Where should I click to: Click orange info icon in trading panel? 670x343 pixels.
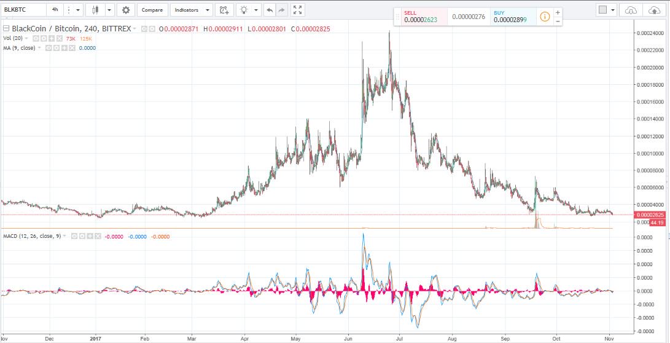544,17
